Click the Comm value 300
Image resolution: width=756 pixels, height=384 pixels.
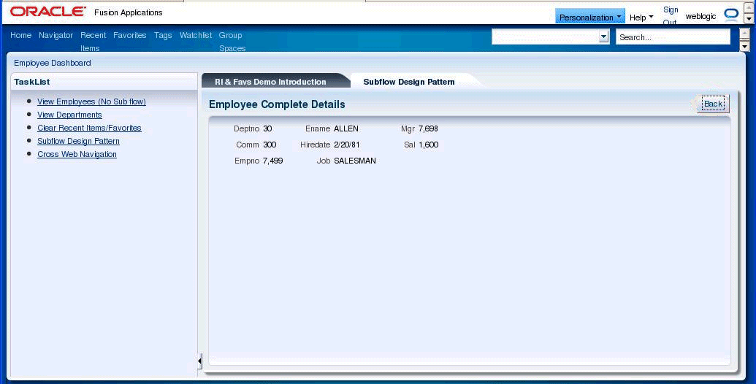click(270, 145)
